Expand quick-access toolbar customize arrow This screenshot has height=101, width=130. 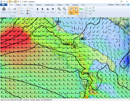click(20, 2)
